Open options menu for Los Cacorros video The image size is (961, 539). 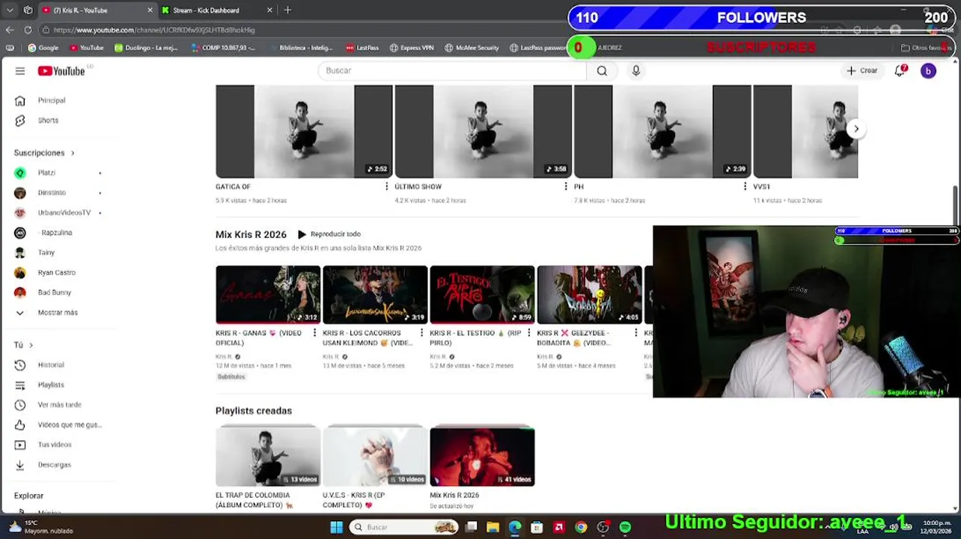pyautogui.click(x=421, y=333)
